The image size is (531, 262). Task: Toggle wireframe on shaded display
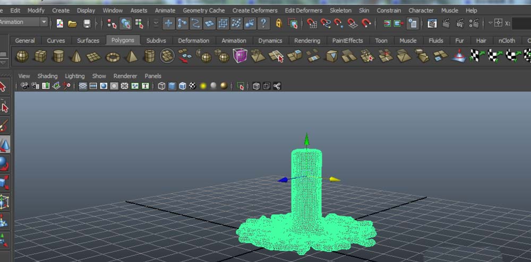183,86
